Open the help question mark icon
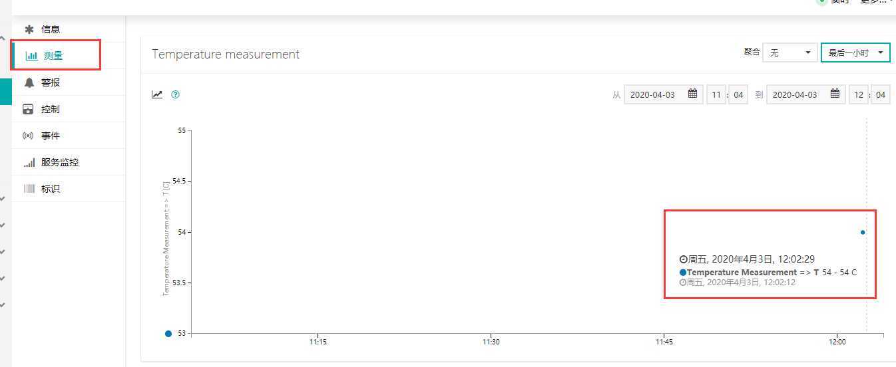The width and height of the screenshot is (896, 367). point(175,94)
